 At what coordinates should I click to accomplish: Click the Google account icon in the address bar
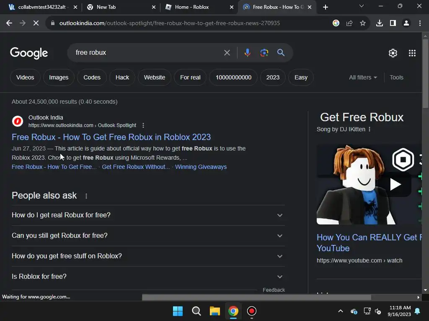coord(336,23)
